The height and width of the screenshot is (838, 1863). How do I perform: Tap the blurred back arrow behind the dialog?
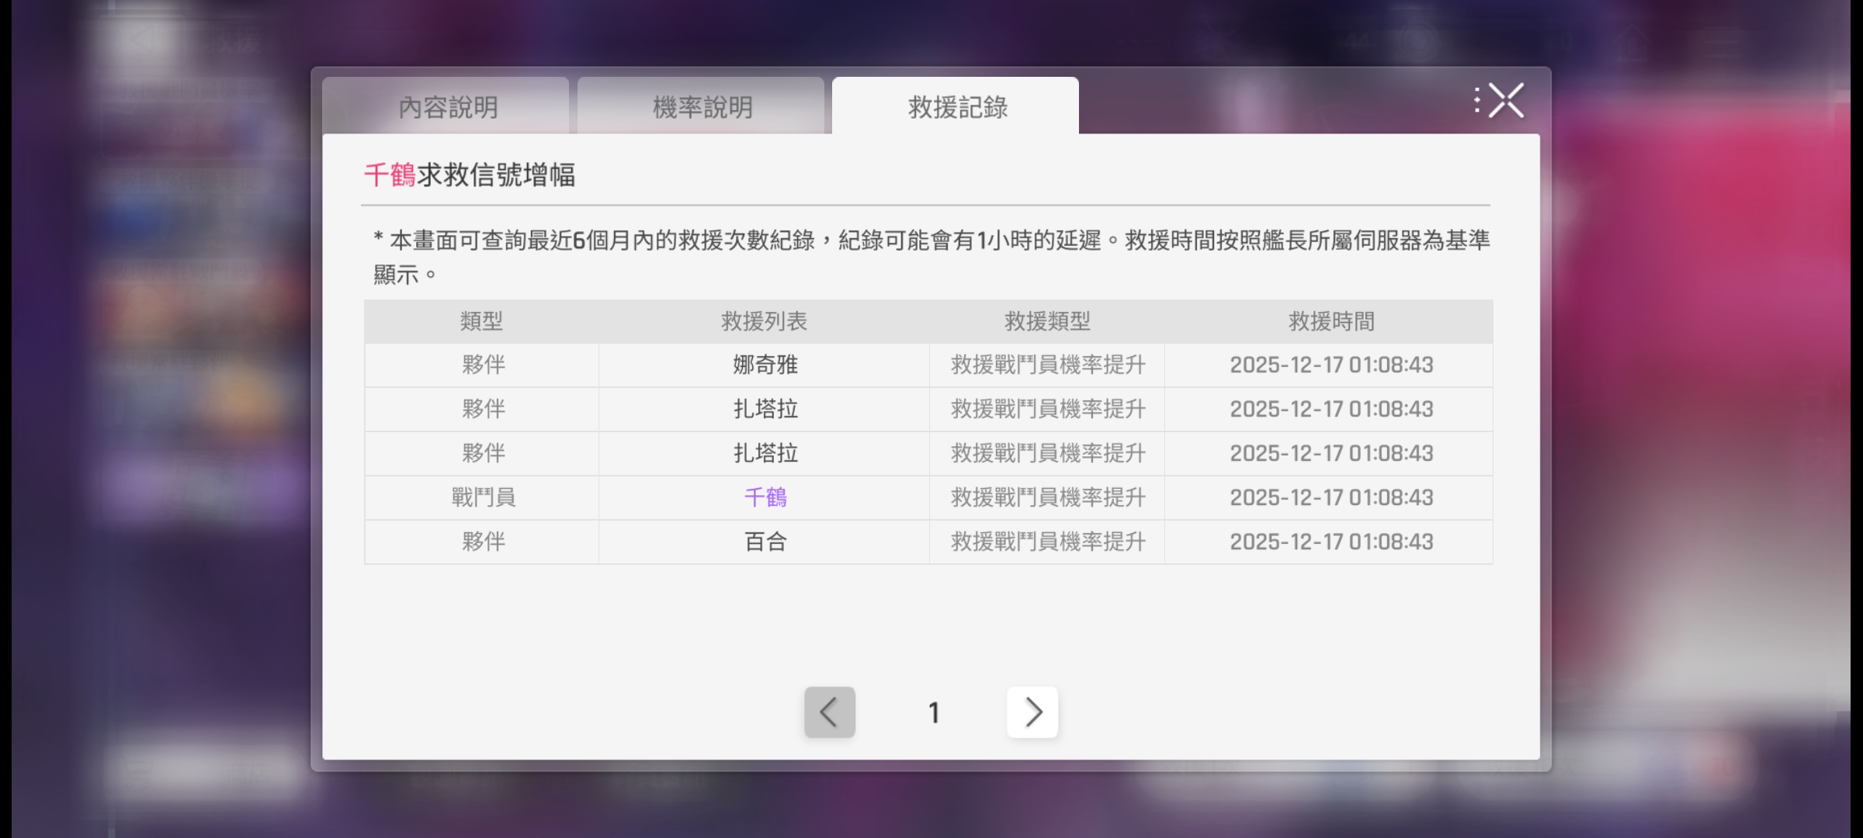tap(142, 39)
